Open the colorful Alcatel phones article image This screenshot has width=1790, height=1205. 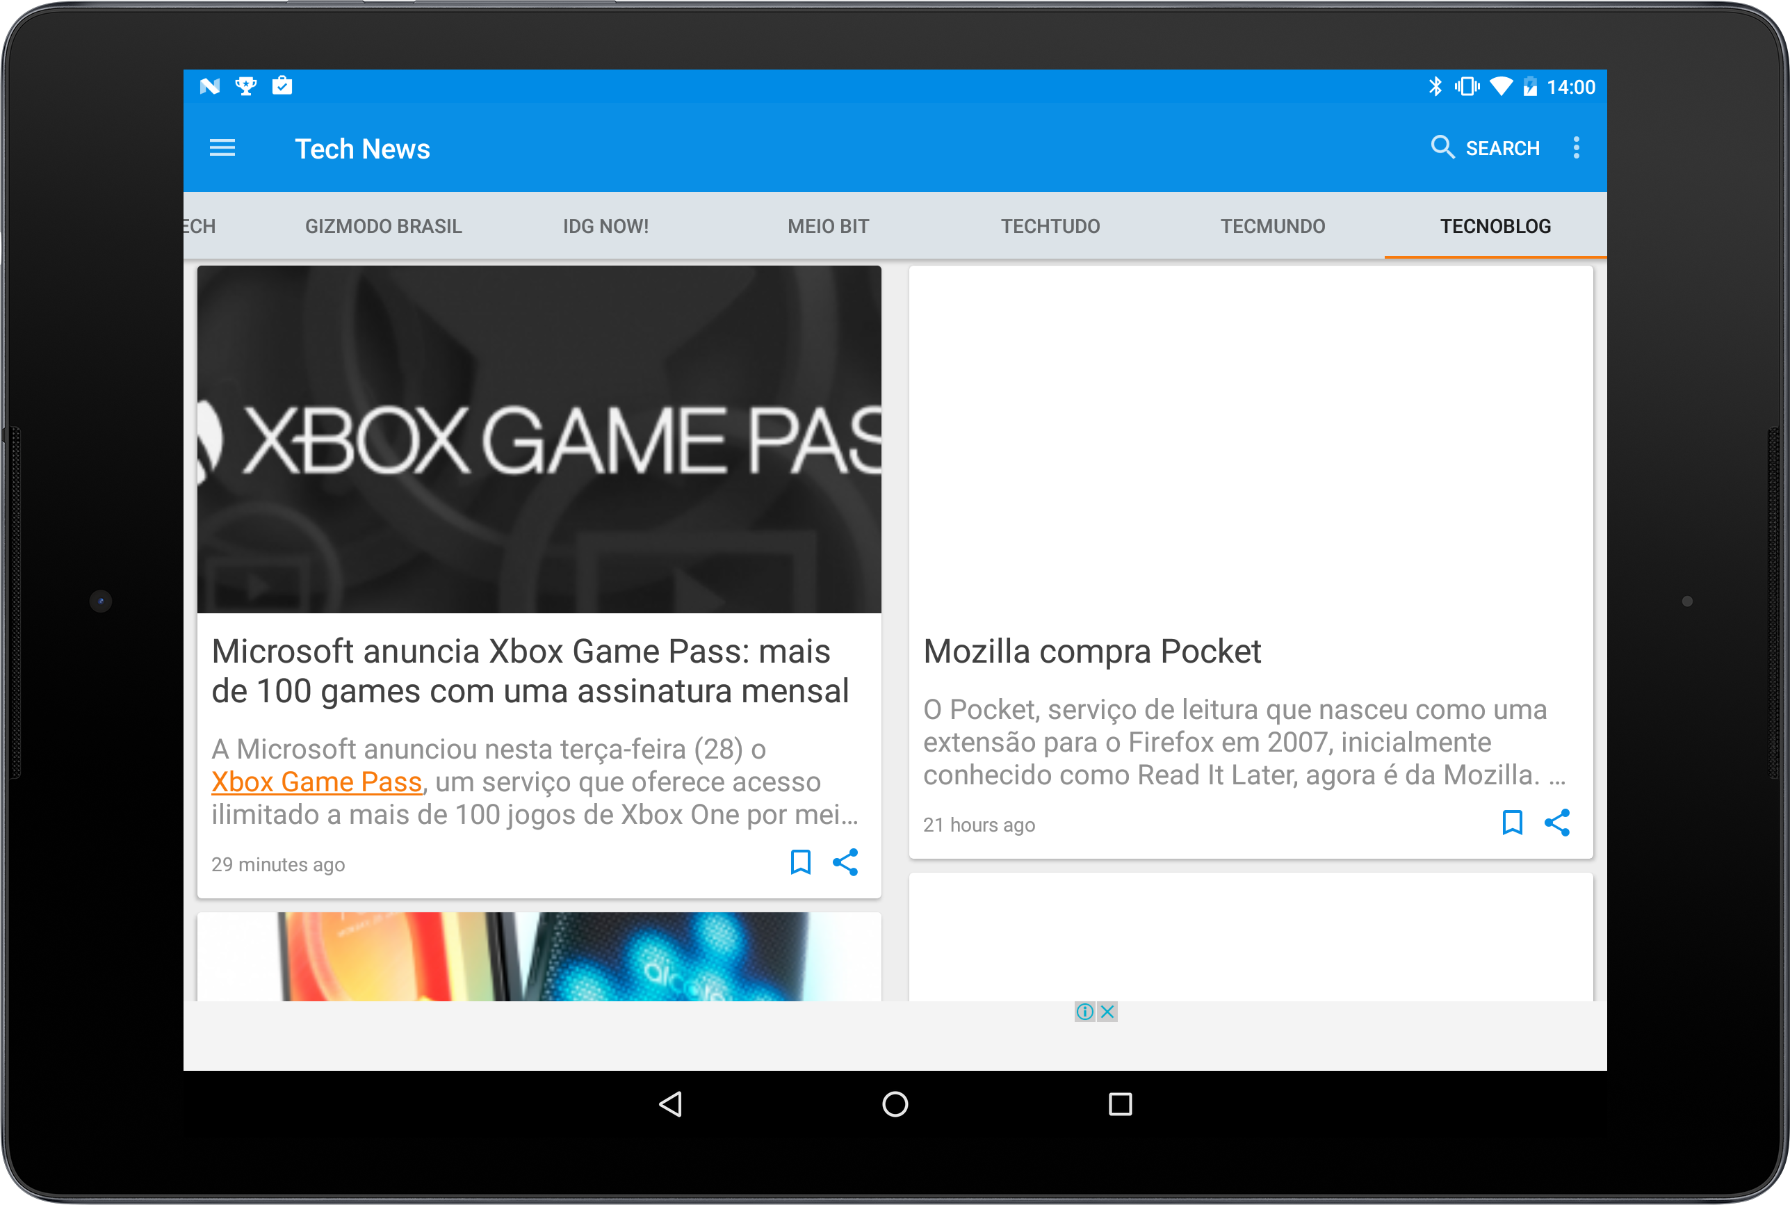pos(539,956)
